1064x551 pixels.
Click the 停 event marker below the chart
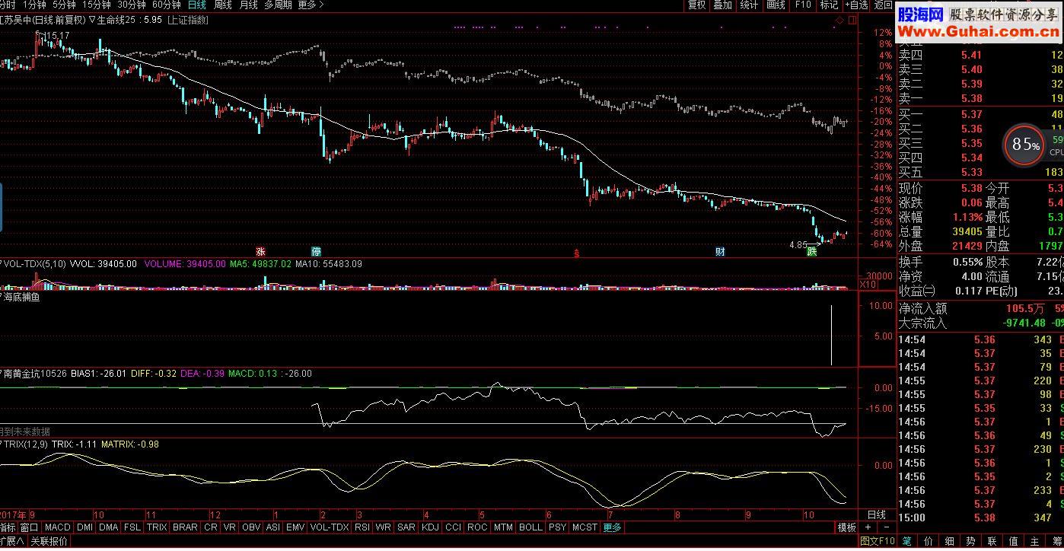tap(316, 251)
